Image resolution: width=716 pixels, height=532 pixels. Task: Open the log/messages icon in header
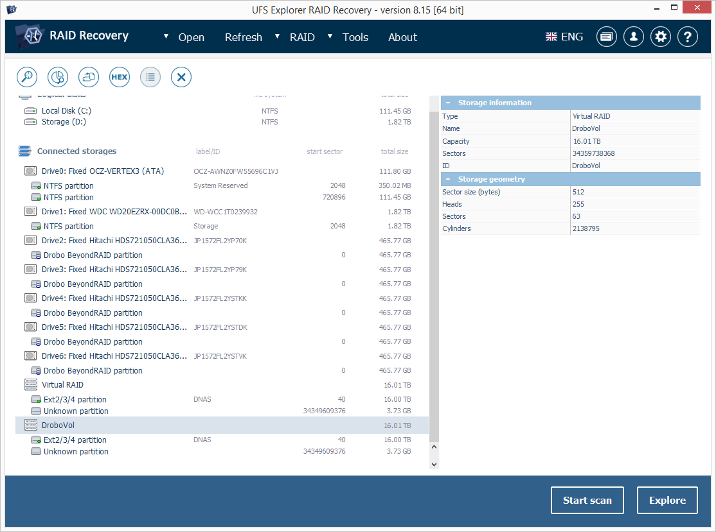point(606,37)
